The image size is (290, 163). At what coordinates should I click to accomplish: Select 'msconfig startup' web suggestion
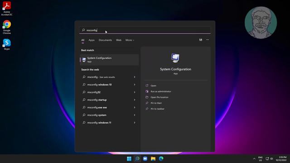point(109,100)
